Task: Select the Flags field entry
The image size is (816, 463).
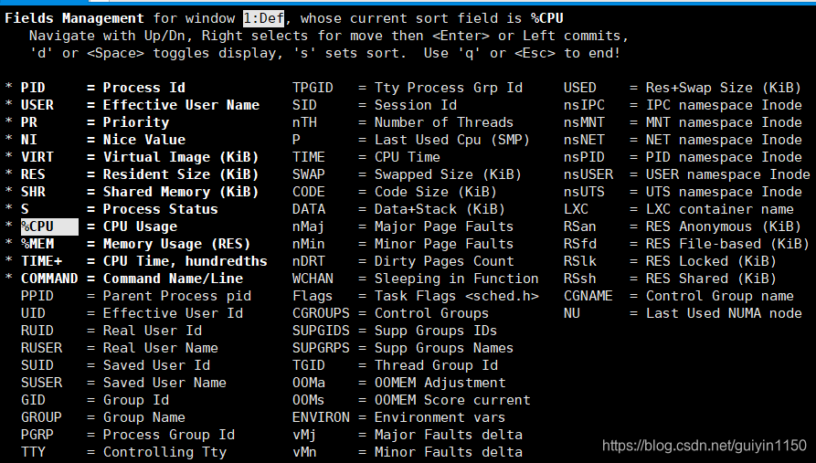Action: 313,296
